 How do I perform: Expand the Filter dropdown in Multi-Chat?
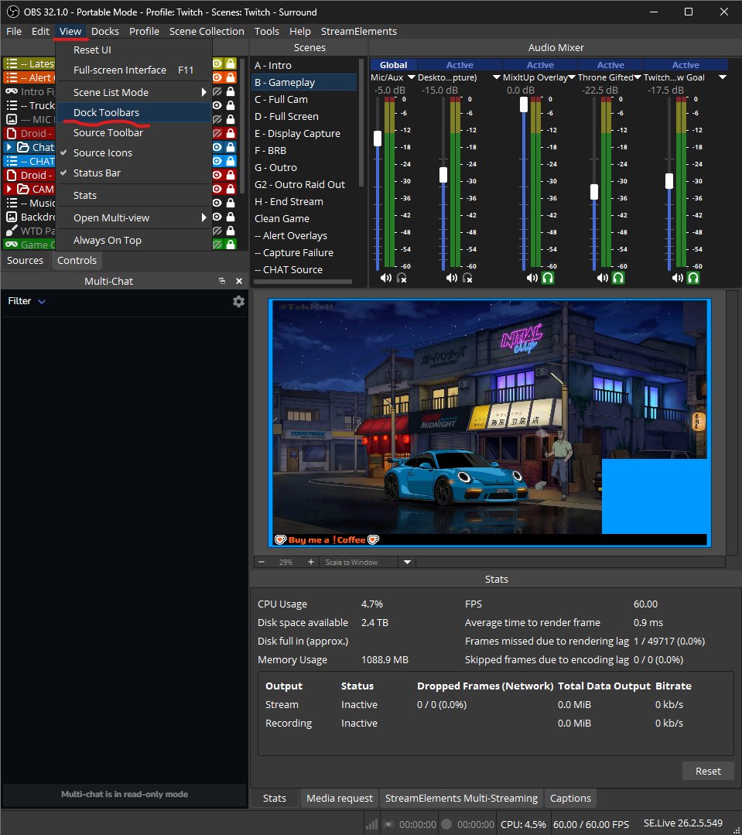pyautogui.click(x=26, y=301)
